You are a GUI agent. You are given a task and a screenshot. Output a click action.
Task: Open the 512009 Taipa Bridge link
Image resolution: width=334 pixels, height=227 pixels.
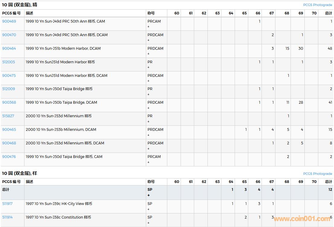click(8, 89)
